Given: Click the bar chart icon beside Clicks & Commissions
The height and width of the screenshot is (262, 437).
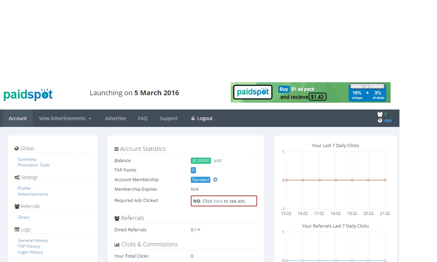Looking at the screenshot, I should 117,245.
